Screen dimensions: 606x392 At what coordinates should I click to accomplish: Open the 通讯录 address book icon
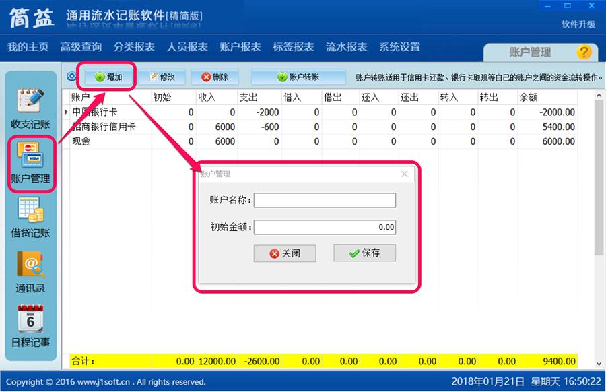tap(30, 271)
